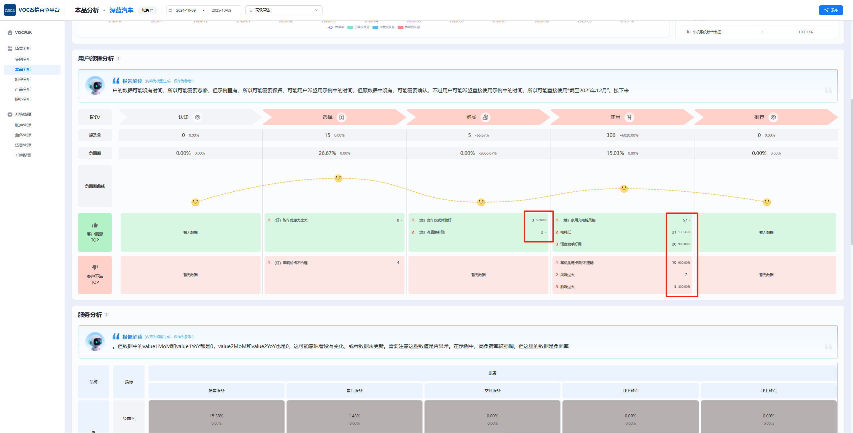Click help icon beside 用户旅程分析
Image resolution: width=853 pixels, height=433 pixels.
[118, 59]
